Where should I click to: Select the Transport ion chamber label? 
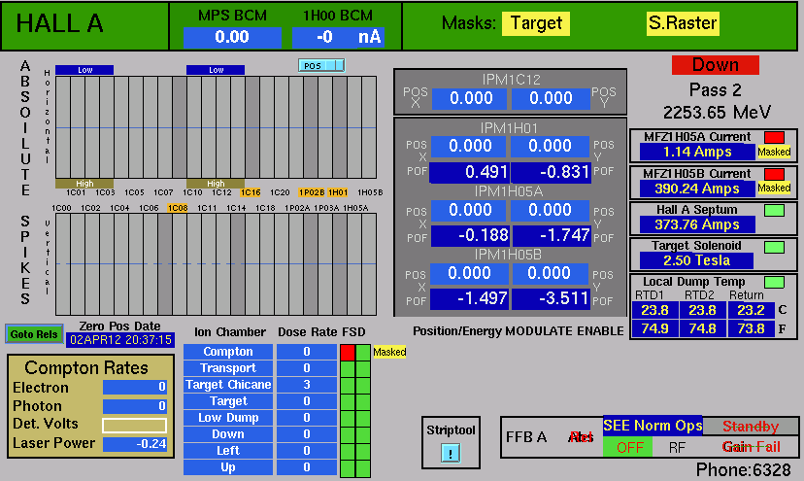pyautogui.click(x=228, y=368)
